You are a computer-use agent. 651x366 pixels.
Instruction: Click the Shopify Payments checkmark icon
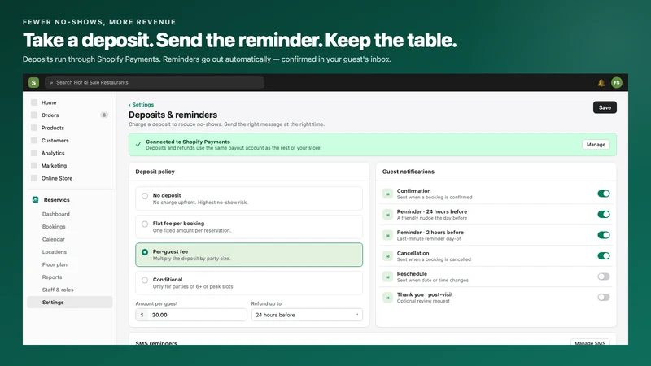[x=138, y=145]
